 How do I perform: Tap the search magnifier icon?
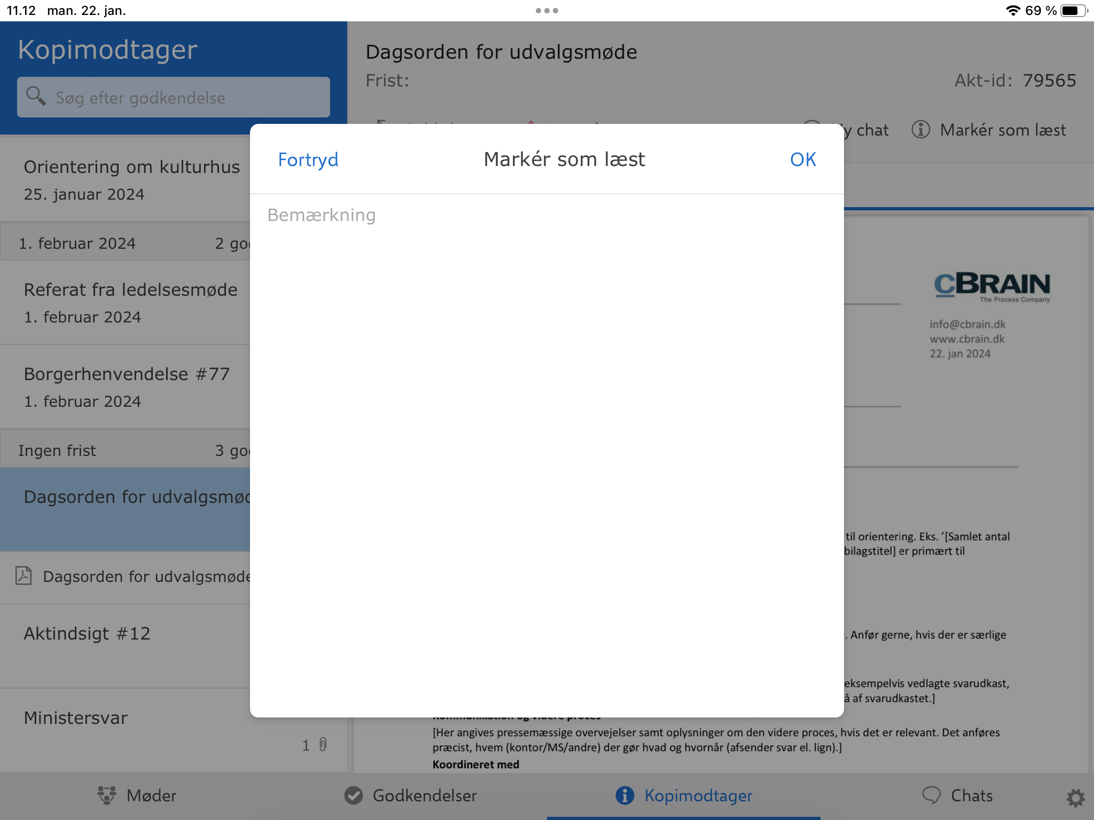(36, 96)
